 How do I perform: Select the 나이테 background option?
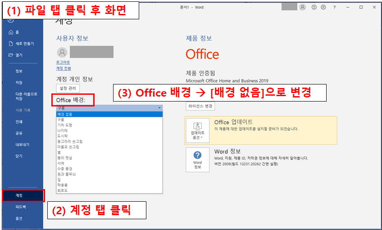tap(109, 130)
